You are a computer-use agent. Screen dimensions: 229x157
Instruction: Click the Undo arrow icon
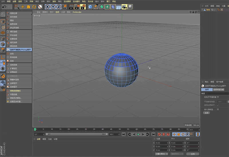pyautogui.click(x=4, y=7)
